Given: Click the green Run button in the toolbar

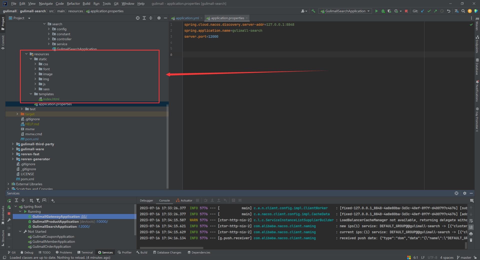Looking at the screenshot, I should click(x=376, y=11).
